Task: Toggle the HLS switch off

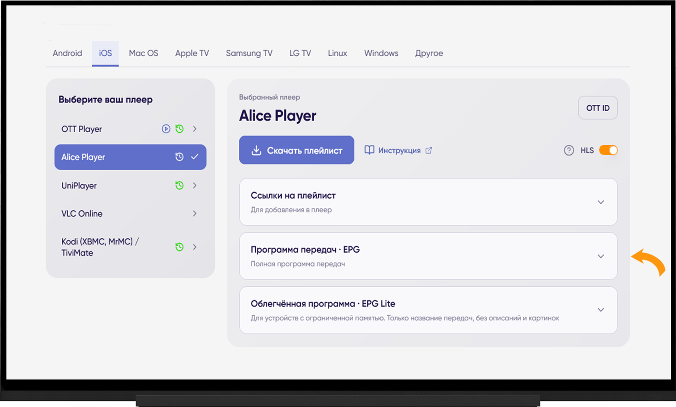Action: (608, 150)
